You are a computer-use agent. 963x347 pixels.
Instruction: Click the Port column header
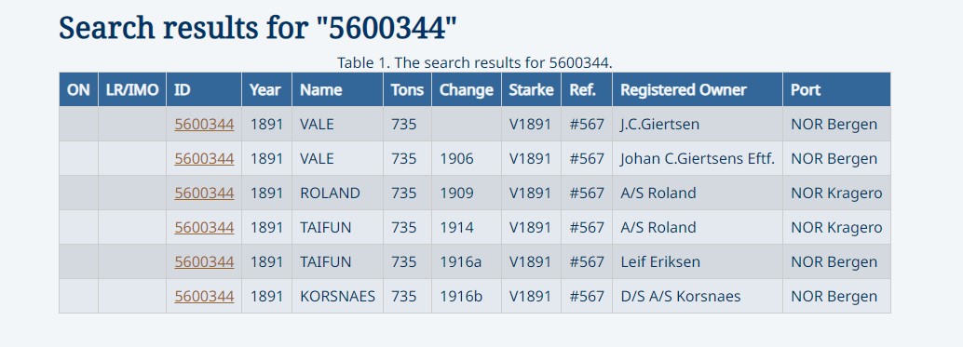(x=836, y=89)
